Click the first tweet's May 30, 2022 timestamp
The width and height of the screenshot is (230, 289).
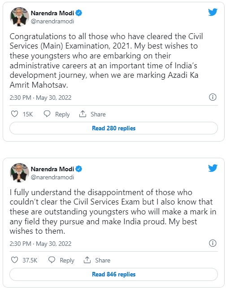tap(54, 98)
